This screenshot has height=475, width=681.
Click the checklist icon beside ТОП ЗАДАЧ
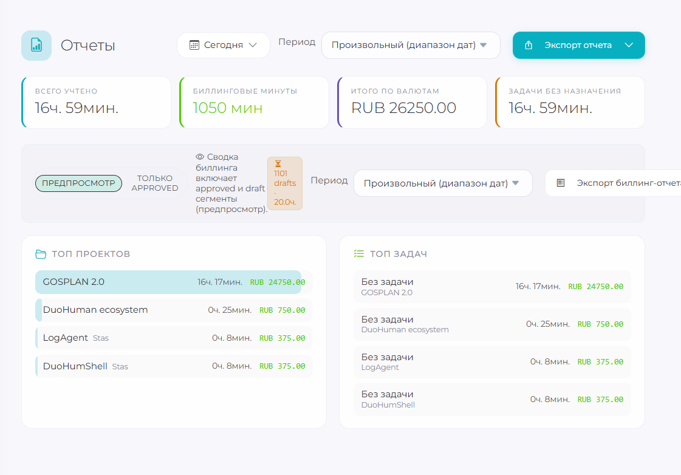[x=359, y=253]
